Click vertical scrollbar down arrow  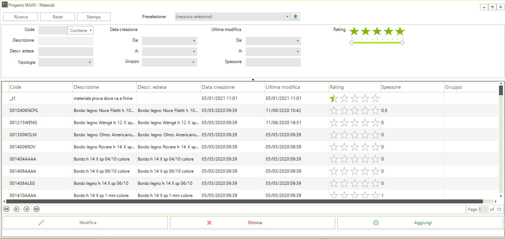pyautogui.click(x=501, y=196)
